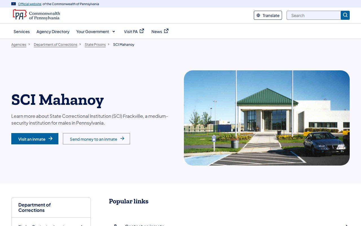Click the PA Commonwealth of Pennsylvania logo
The image size is (361, 226).
[x=36, y=15]
